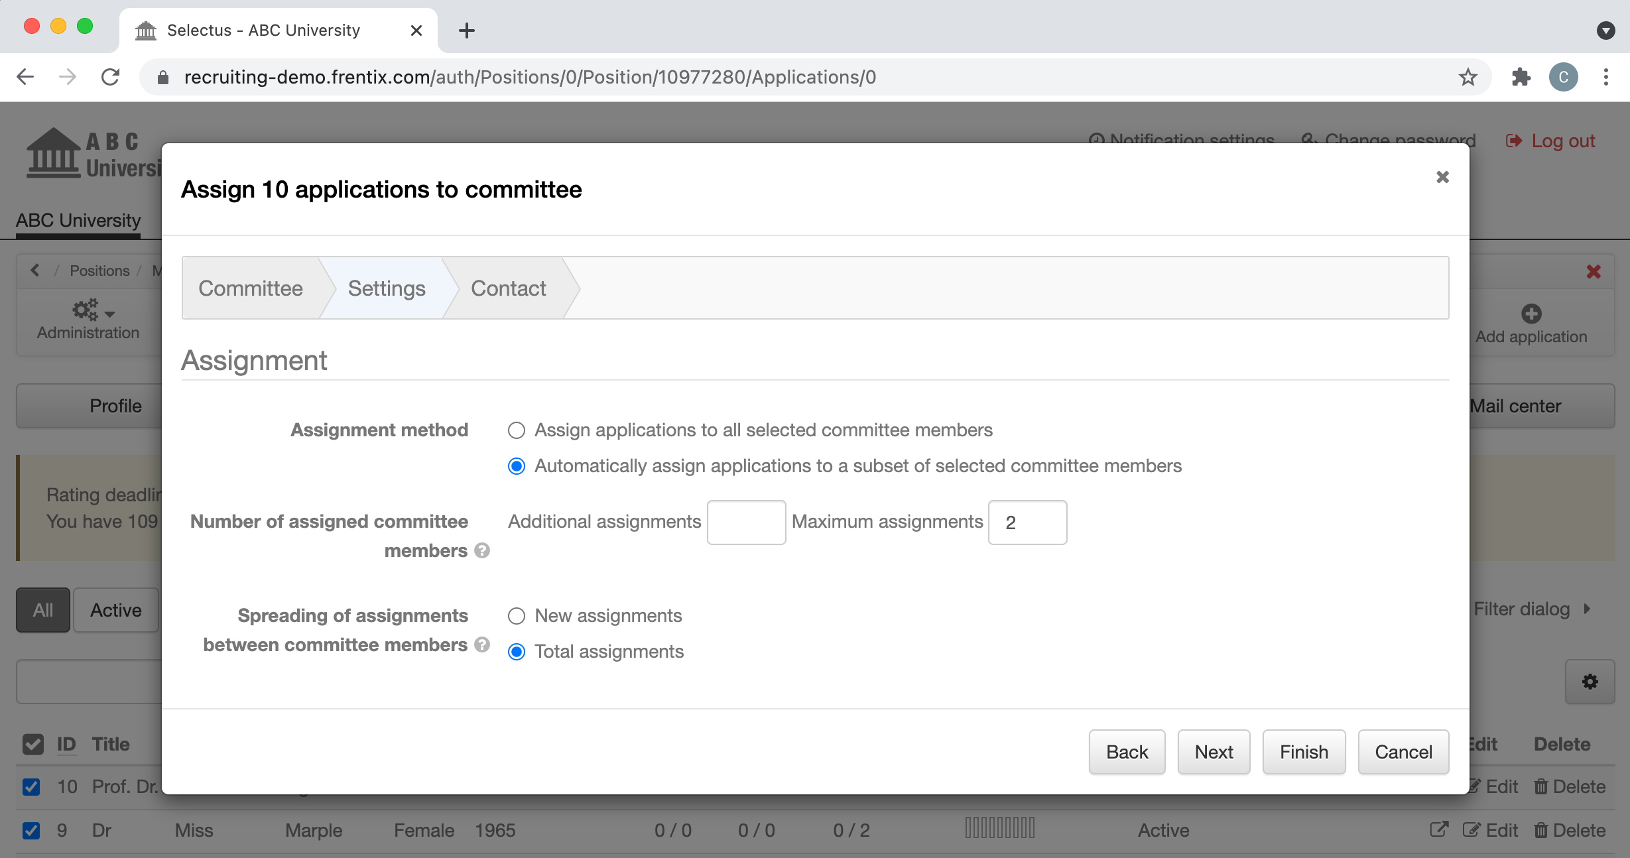The height and width of the screenshot is (858, 1630).
Task: Uncheck the checkbox for application 10
Action: pyautogui.click(x=31, y=786)
